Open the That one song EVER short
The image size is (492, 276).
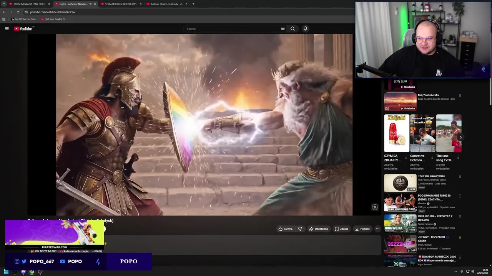[x=449, y=133]
